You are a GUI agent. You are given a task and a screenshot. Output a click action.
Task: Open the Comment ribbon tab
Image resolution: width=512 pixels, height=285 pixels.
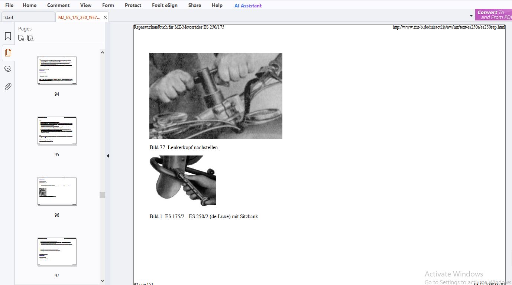click(x=58, y=5)
